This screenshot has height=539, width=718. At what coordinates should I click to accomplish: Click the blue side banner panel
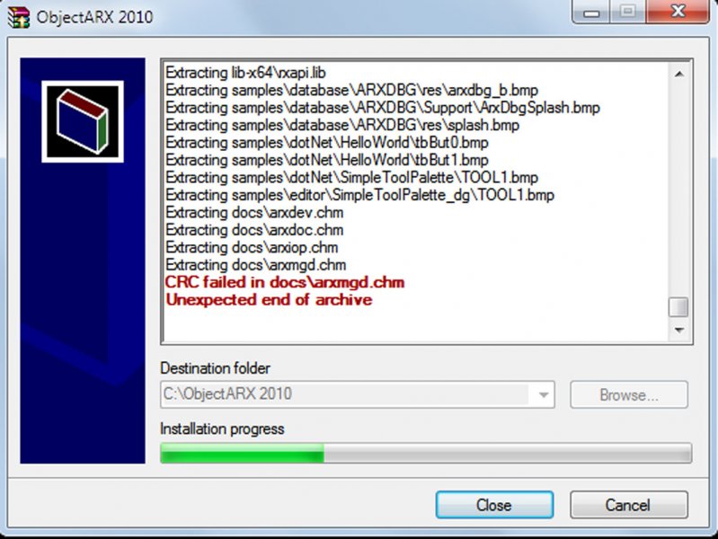pos(83,261)
